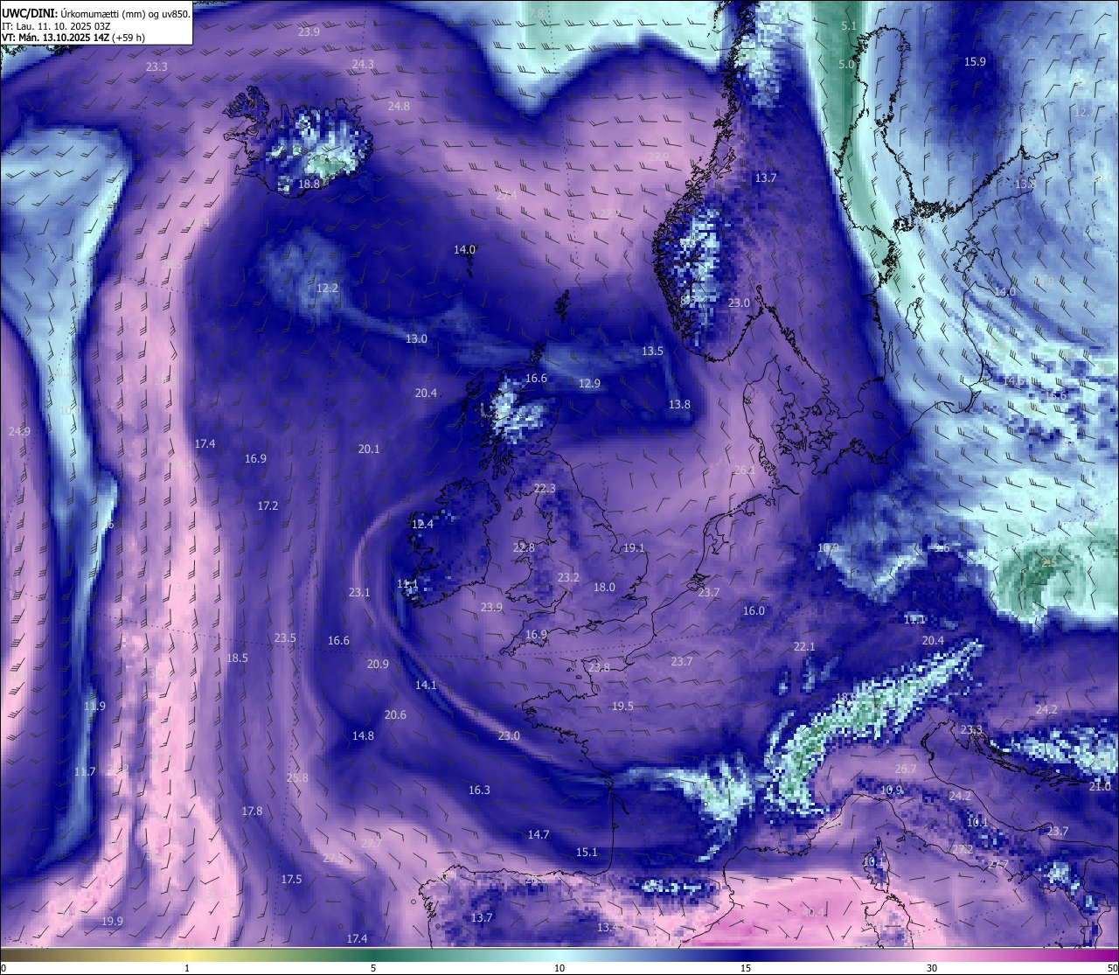Click the 26.1 map value

coord(744,470)
